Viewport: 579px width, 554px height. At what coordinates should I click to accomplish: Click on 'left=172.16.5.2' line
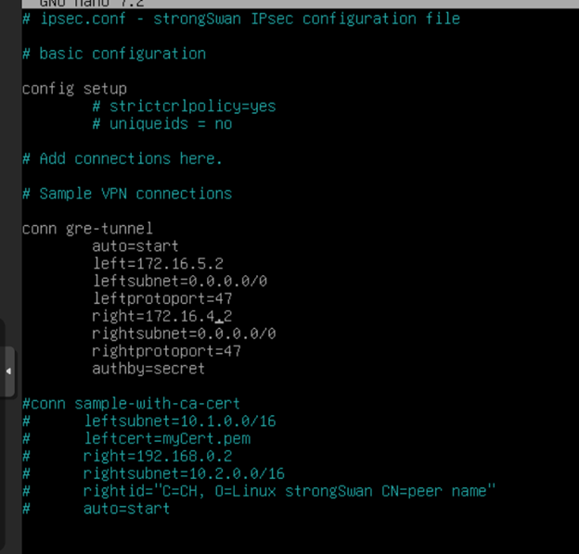(x=158, y=263)
